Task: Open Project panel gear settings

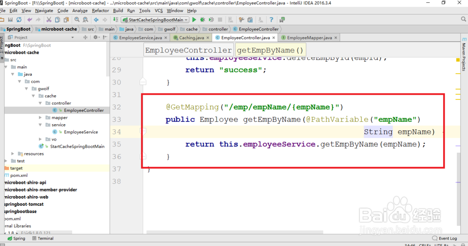Action: pos(95,37)
